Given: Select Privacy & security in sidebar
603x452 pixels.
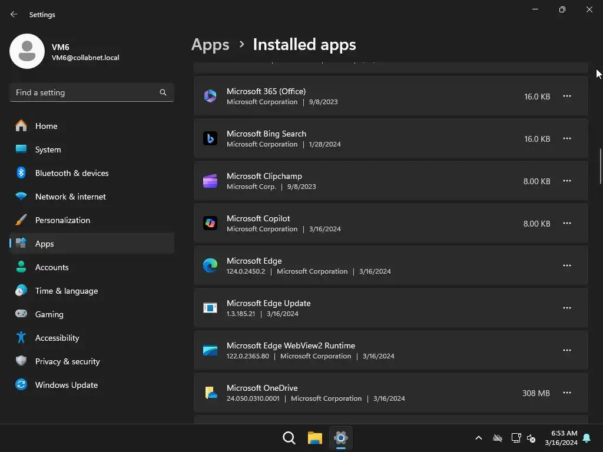Looking at the screenshot, I should [x=67, y=361].
